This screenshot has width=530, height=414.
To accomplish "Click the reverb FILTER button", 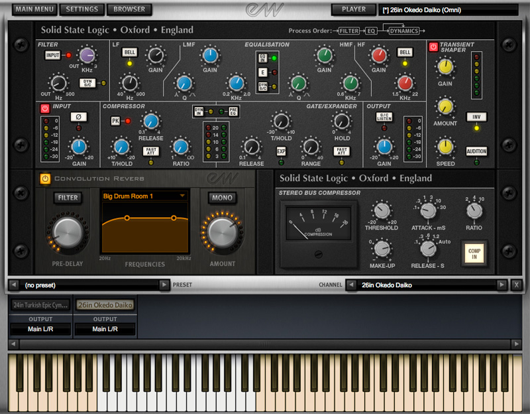I will coord(68,198).
